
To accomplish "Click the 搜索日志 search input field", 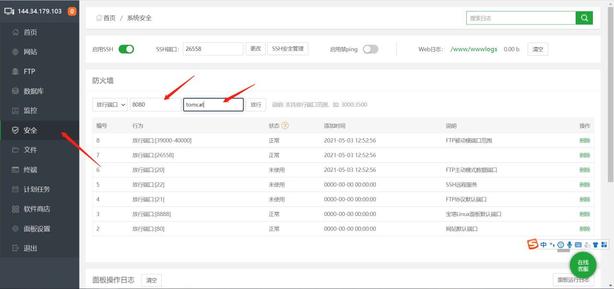I will pyautogui.click(x=520, y=17).
